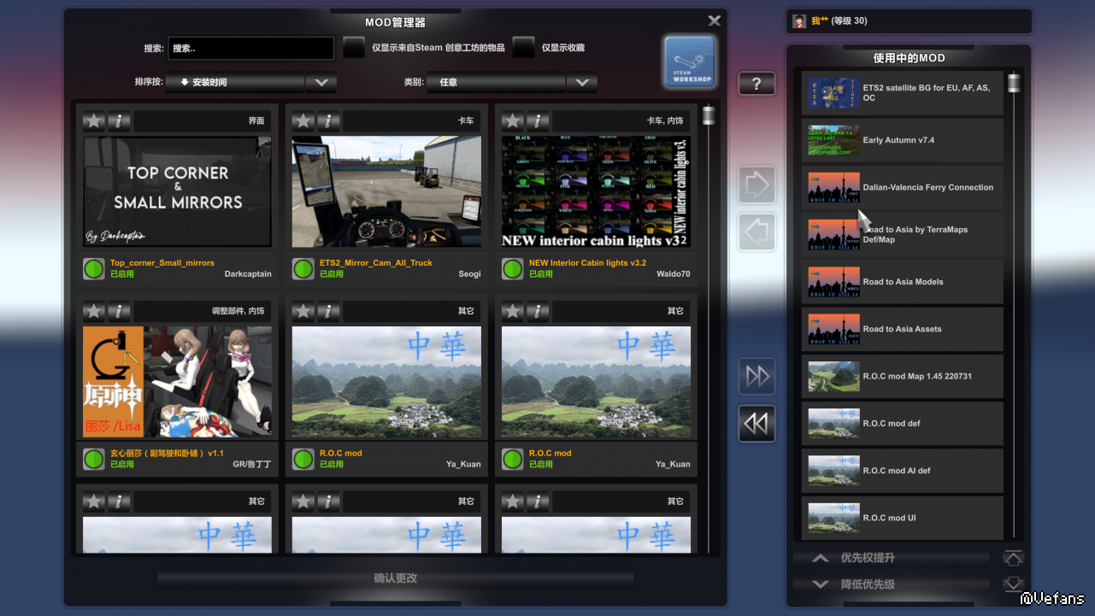
Task: Click the player profile avatar icon
Action: pos(799,21)
